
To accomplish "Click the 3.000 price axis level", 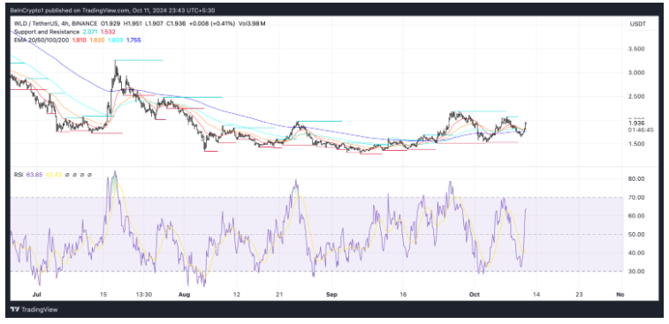I will point(636,73).
